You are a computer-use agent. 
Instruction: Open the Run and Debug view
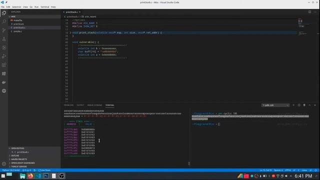tap(4, 56)
